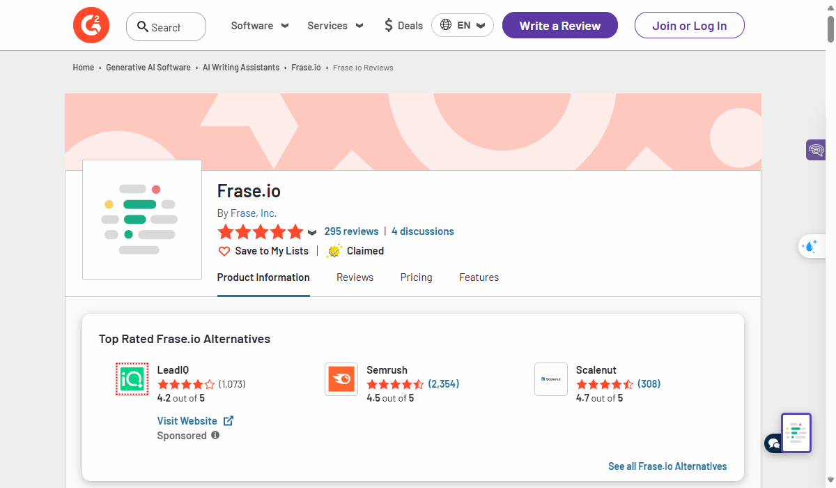Click the purple brain extension icon
The width and height of the screenshot is (836, 488).
816,149
